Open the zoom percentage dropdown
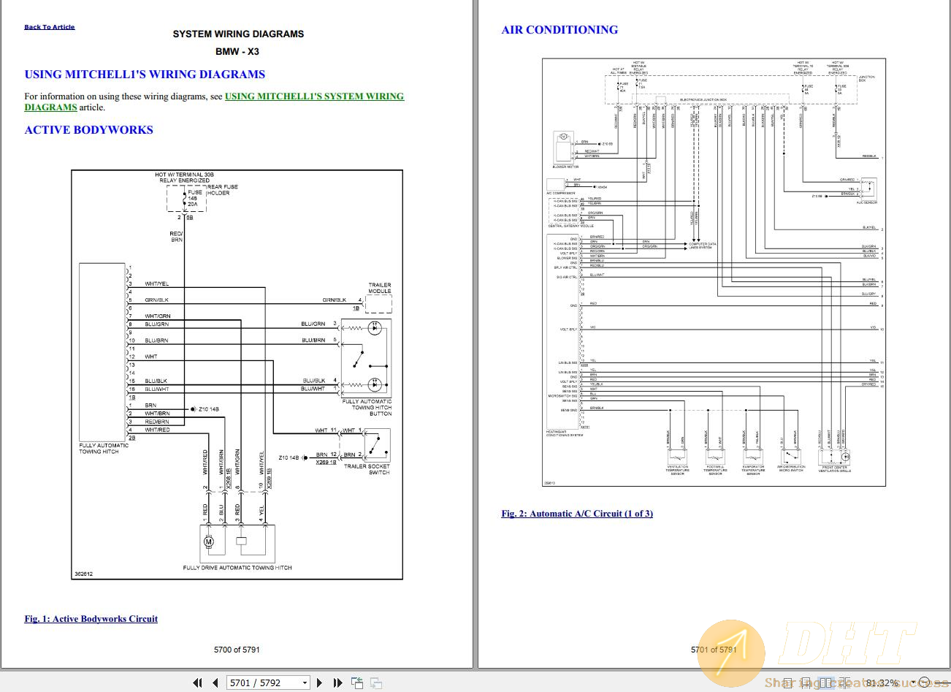Viewport: 951px width, 692px height. pyautogui.click(x=913, y=683)
